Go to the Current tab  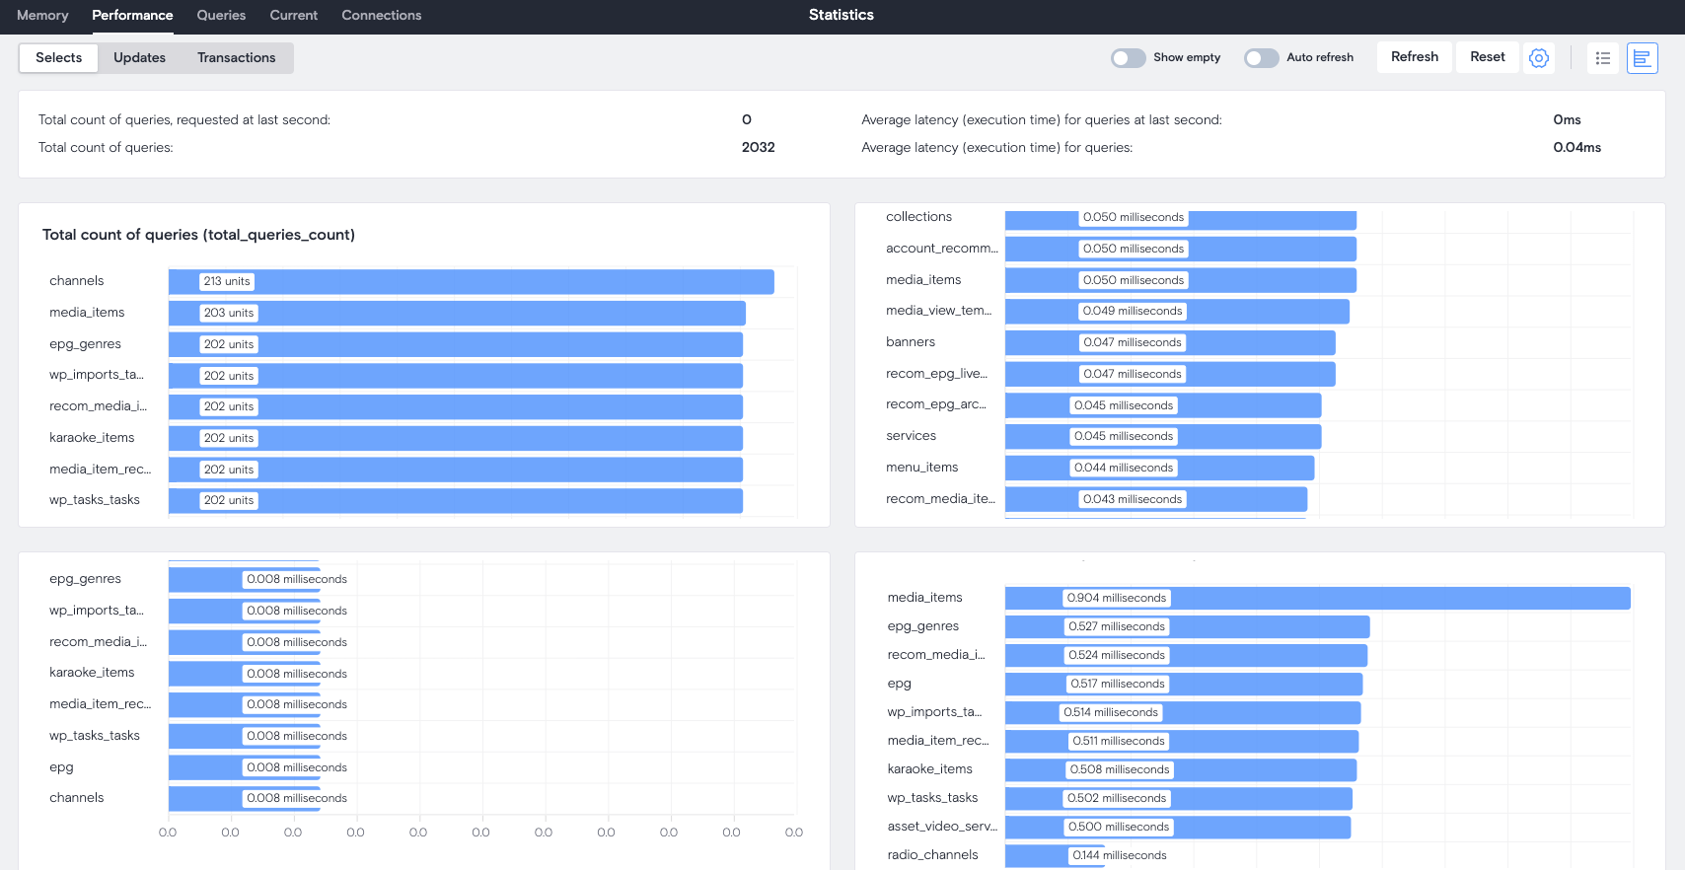[x=293, y=15]
